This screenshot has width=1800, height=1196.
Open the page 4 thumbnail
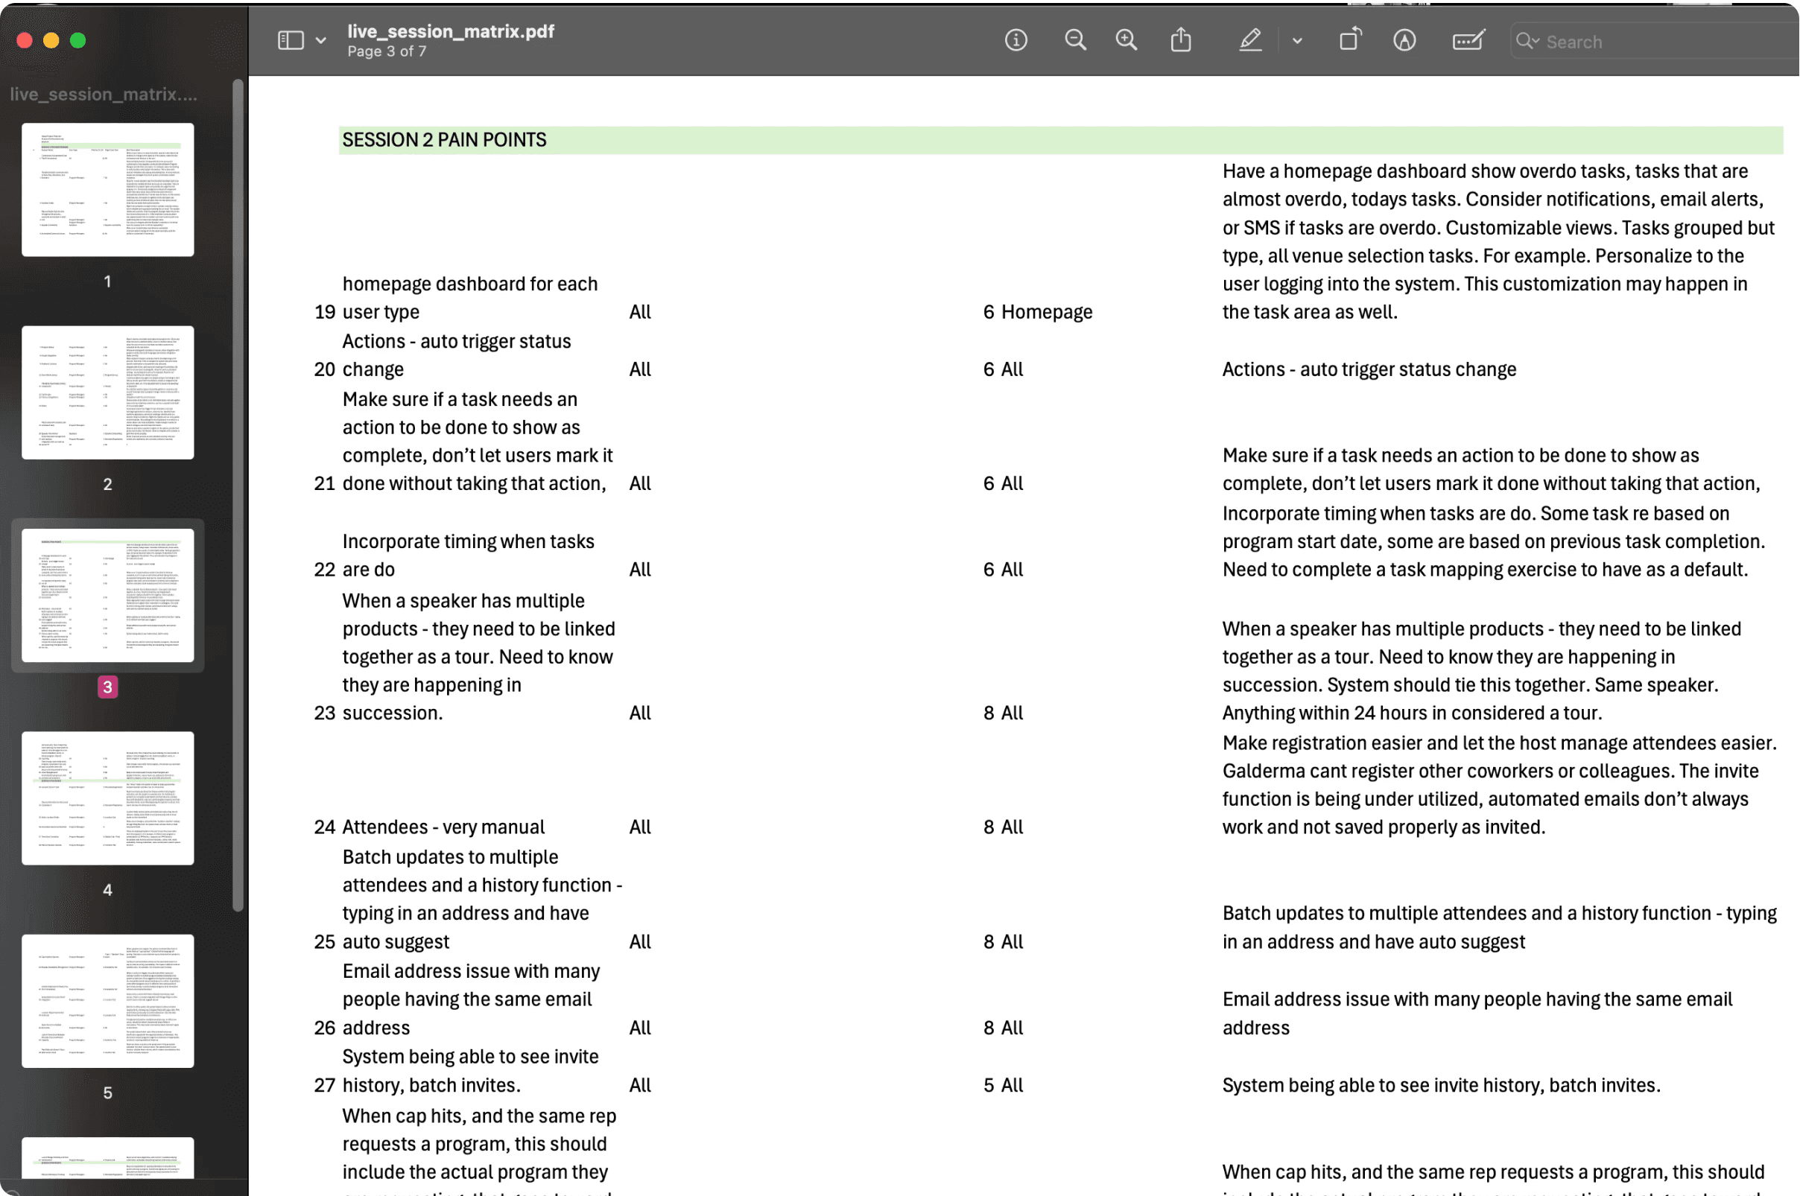(x=107, y=798)
